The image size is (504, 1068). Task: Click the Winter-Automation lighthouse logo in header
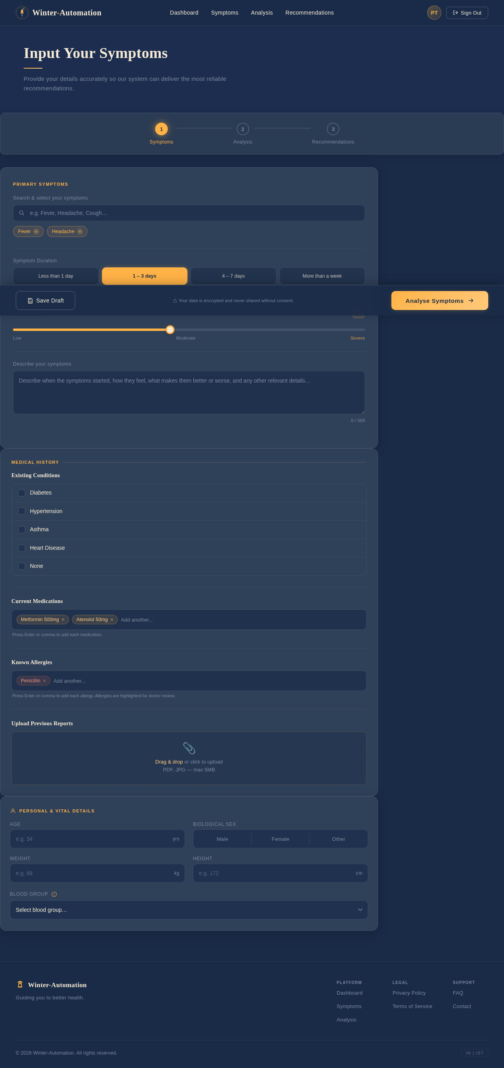(x=22, y=13)
